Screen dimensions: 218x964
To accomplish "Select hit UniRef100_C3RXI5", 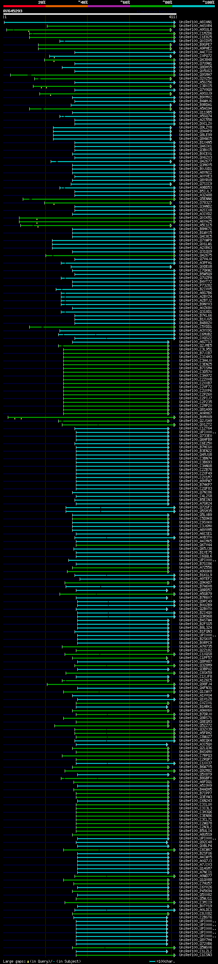I will coord(196,86).
